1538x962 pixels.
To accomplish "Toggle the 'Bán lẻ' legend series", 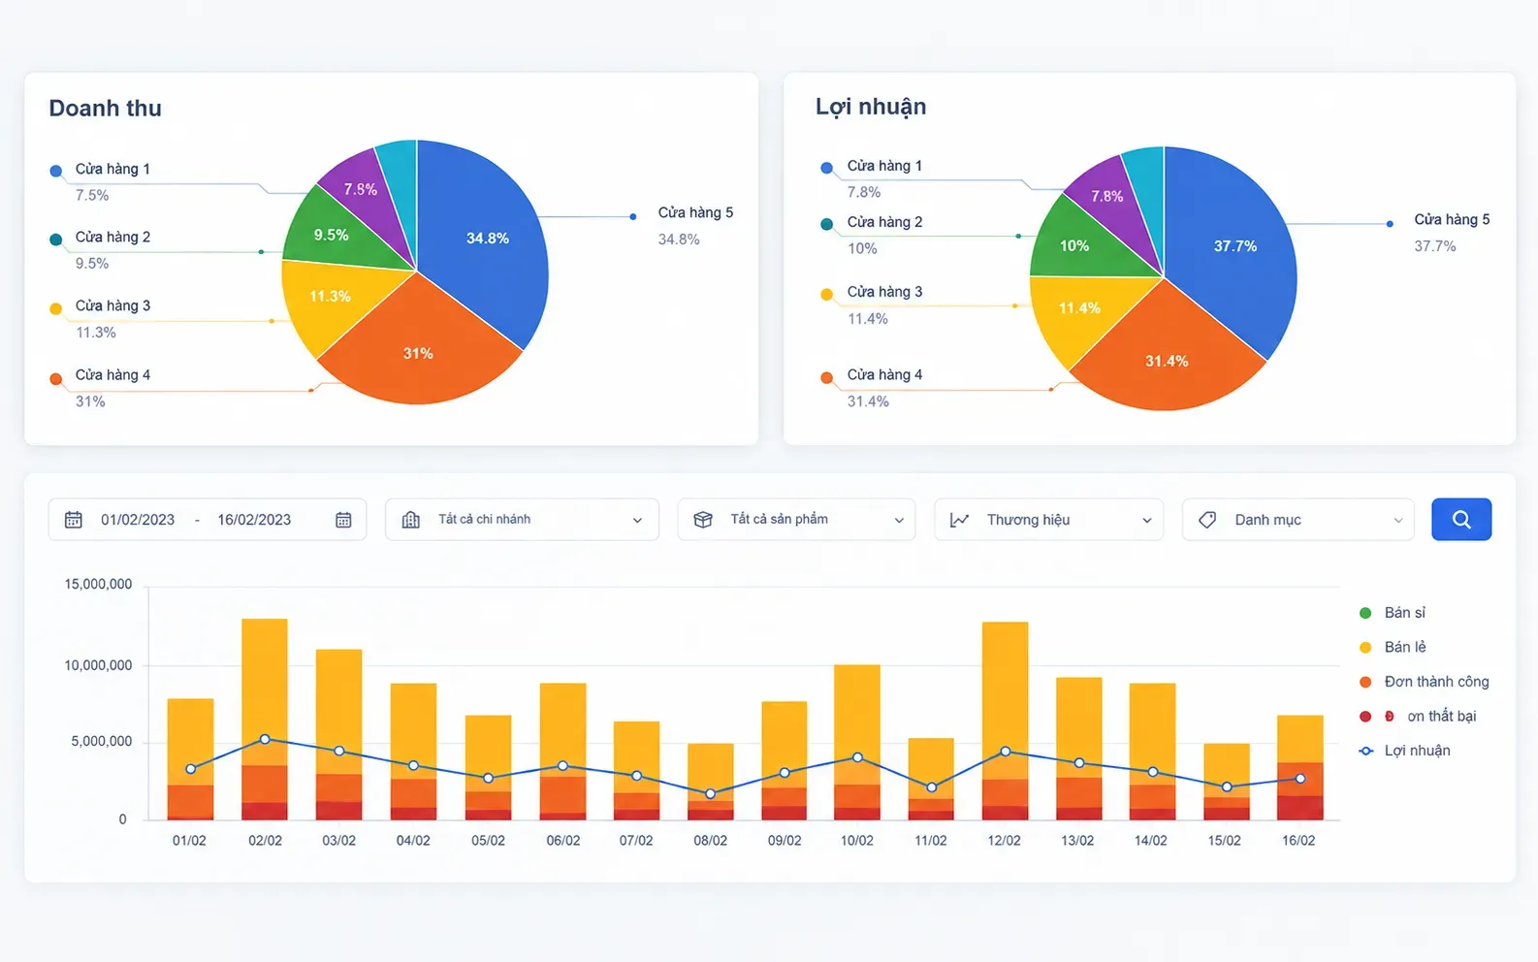I will (1393, 647).
